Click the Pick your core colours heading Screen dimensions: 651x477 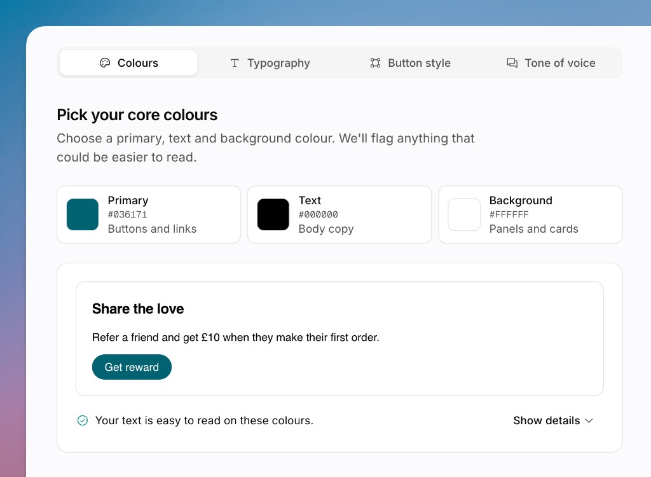point(137,115)
